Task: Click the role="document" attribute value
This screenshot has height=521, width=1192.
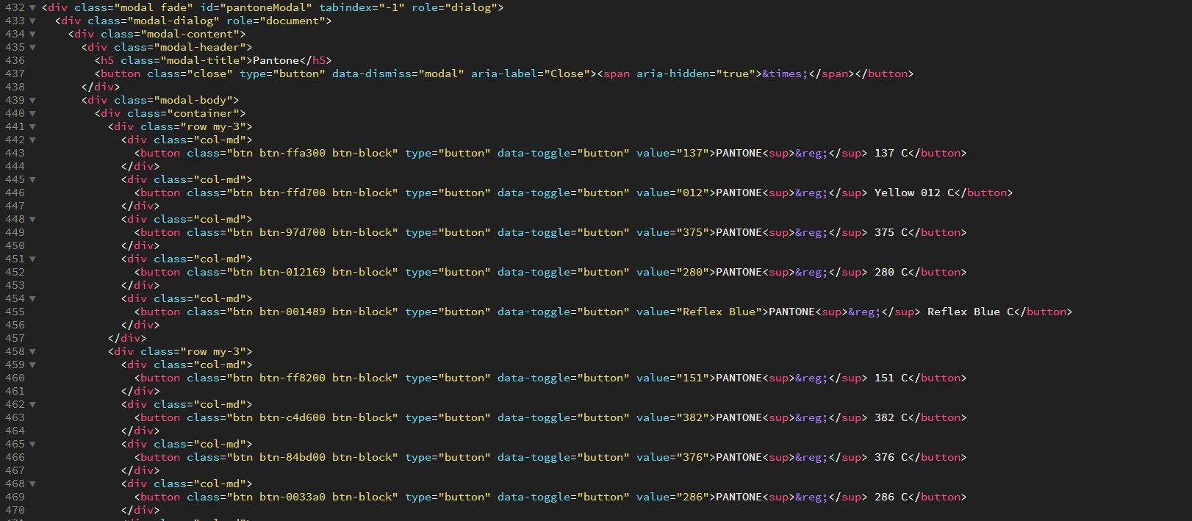Action: pyautogui.click(x=292, y=21)
